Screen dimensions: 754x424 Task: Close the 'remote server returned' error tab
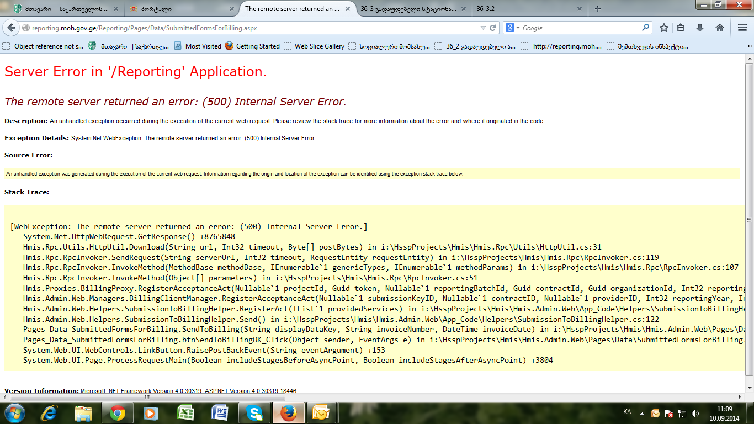[347, 9]
